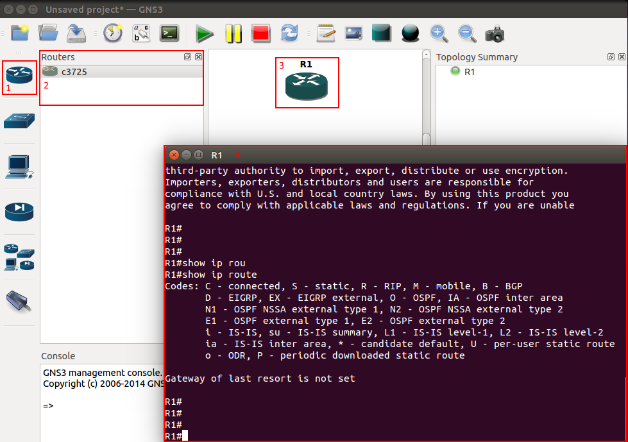Stop all devices with red square icon

pyautogui.click(x=261, y=33)
